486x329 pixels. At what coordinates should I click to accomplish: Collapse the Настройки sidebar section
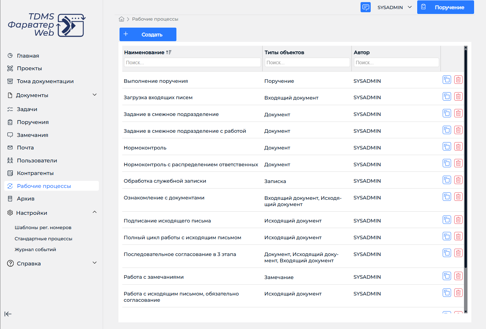point(94,212)
